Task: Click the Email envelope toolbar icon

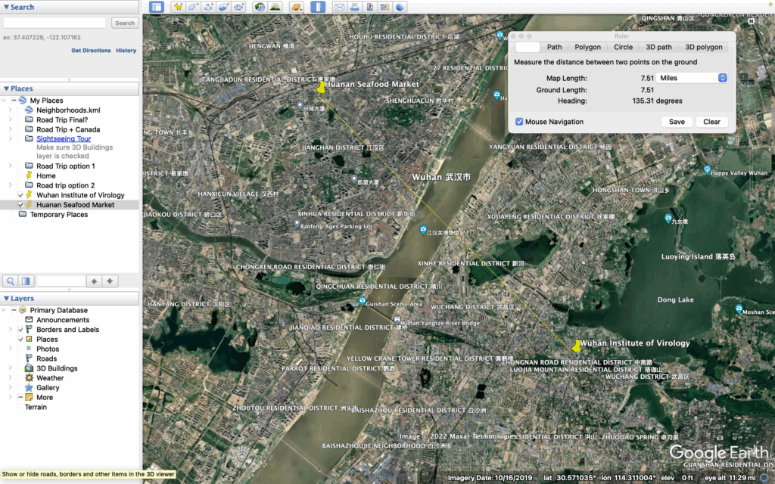Action: (339, 7)
